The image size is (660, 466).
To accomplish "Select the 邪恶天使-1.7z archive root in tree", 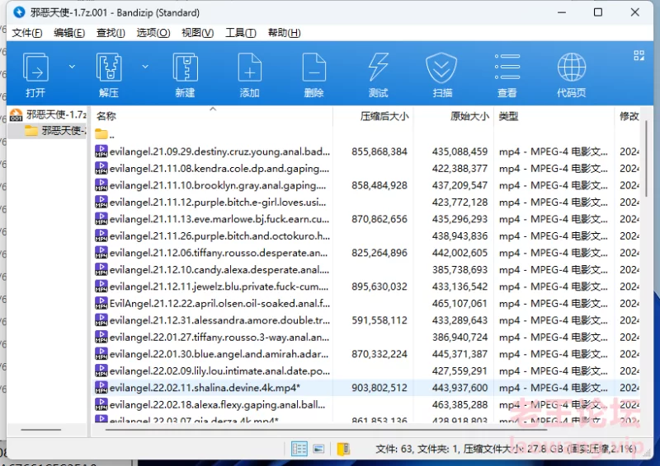I will click(48, 114).
